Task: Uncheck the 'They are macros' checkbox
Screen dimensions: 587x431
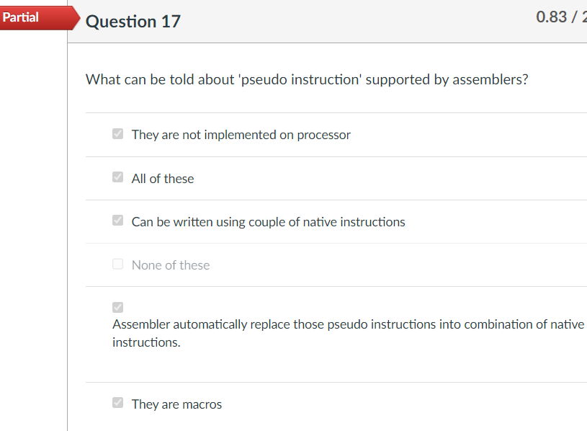Action: [x=118, y=403]
